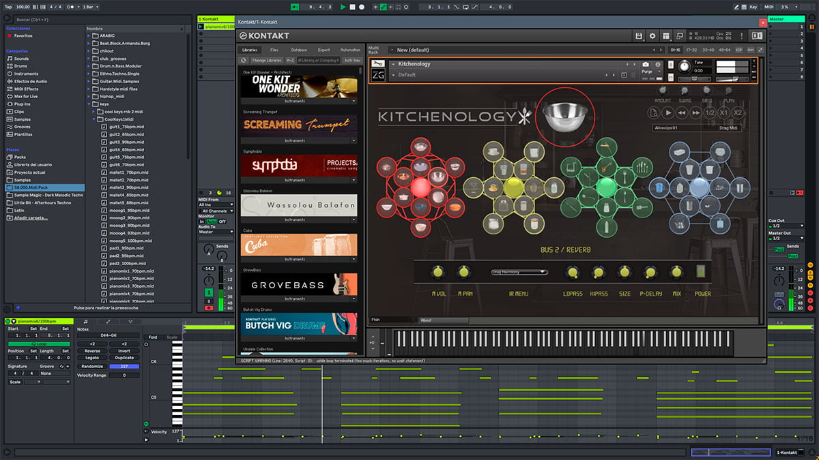Screen dimensions: 819x460
Task: Click the Duplicate button in Notes panel
Action: (124, 358)
